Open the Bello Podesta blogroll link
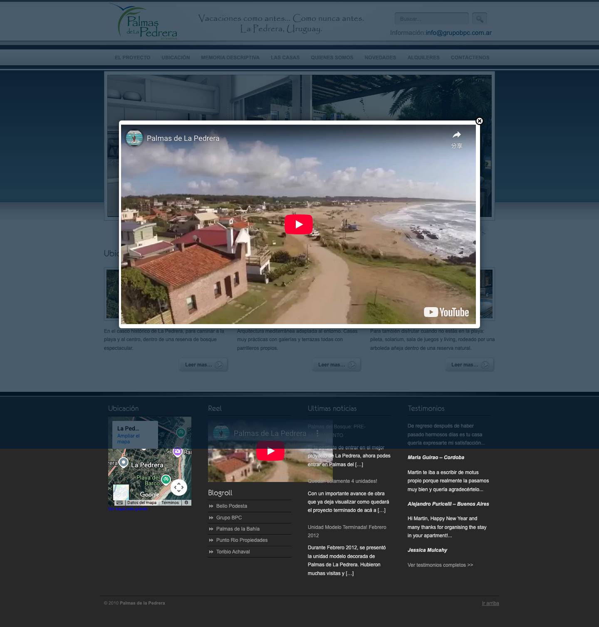Image resolution: width=599 pixels, height=627 pixels. (232, 506)
